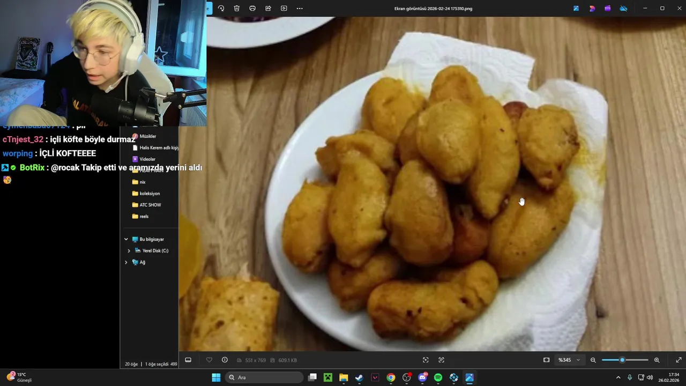Expand the Yerel Disk (C:) node

[129, 250]
